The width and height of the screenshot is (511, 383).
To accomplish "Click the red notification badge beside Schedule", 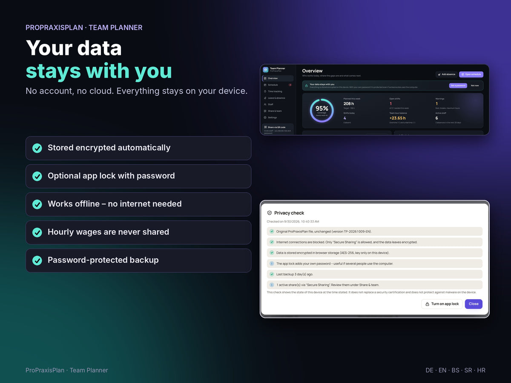I will click(x=290, y=85).
